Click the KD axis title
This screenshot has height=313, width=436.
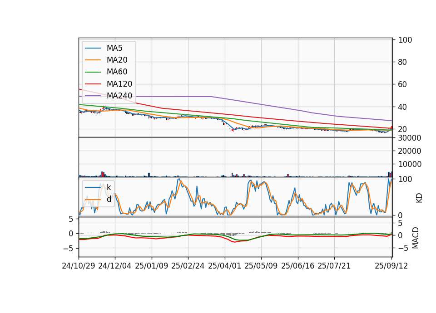click(419, 198)
